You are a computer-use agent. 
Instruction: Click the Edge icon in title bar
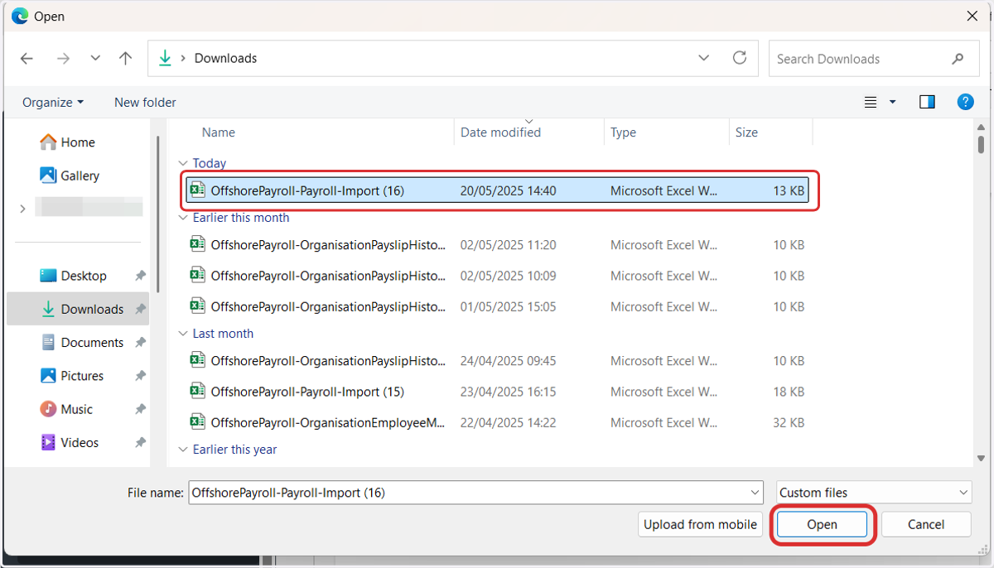[20, 16]
